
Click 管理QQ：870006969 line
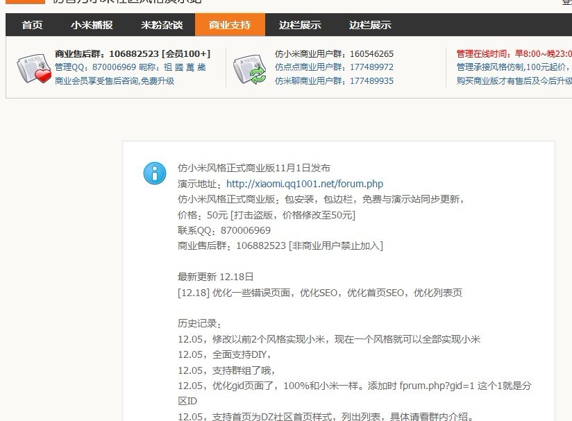pos(131,67)
